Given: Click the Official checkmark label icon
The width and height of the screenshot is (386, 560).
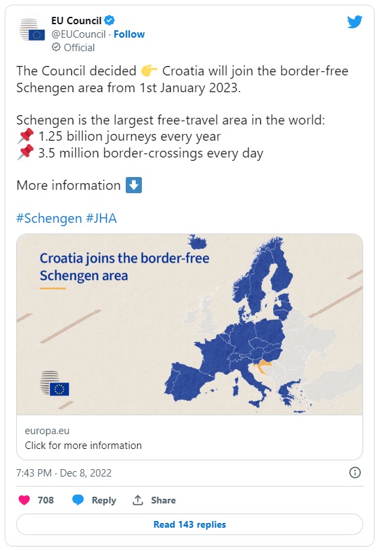Looking at the screenshot, I should [x=56, y=47].
